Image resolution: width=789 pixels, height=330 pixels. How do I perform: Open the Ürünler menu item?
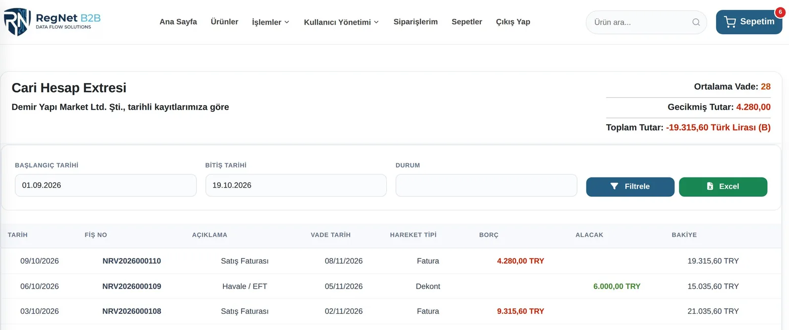pos(224,22)
